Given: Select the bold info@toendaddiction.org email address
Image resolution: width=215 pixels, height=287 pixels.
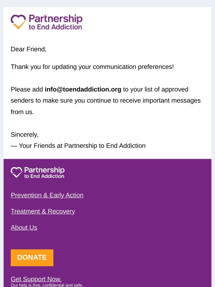Looking at the screenshot, I should point(83,89).
